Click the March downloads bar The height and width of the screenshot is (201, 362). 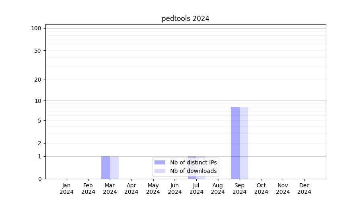(114, 167)
